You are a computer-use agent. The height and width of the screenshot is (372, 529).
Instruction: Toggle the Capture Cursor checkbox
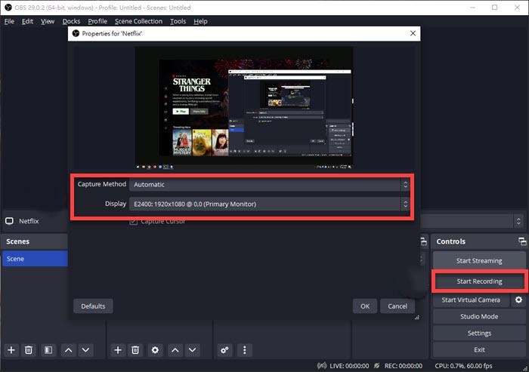tap(134, 222)
